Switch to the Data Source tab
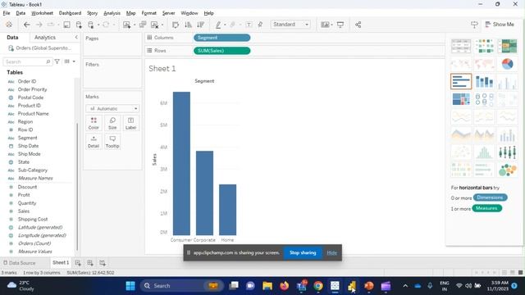 (x=19, y=263)
